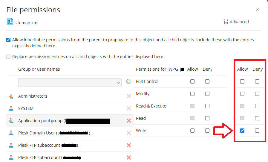Select the Plesk Domain User entry
Viewport: 268px width, 162px height.
coord(36,133)
